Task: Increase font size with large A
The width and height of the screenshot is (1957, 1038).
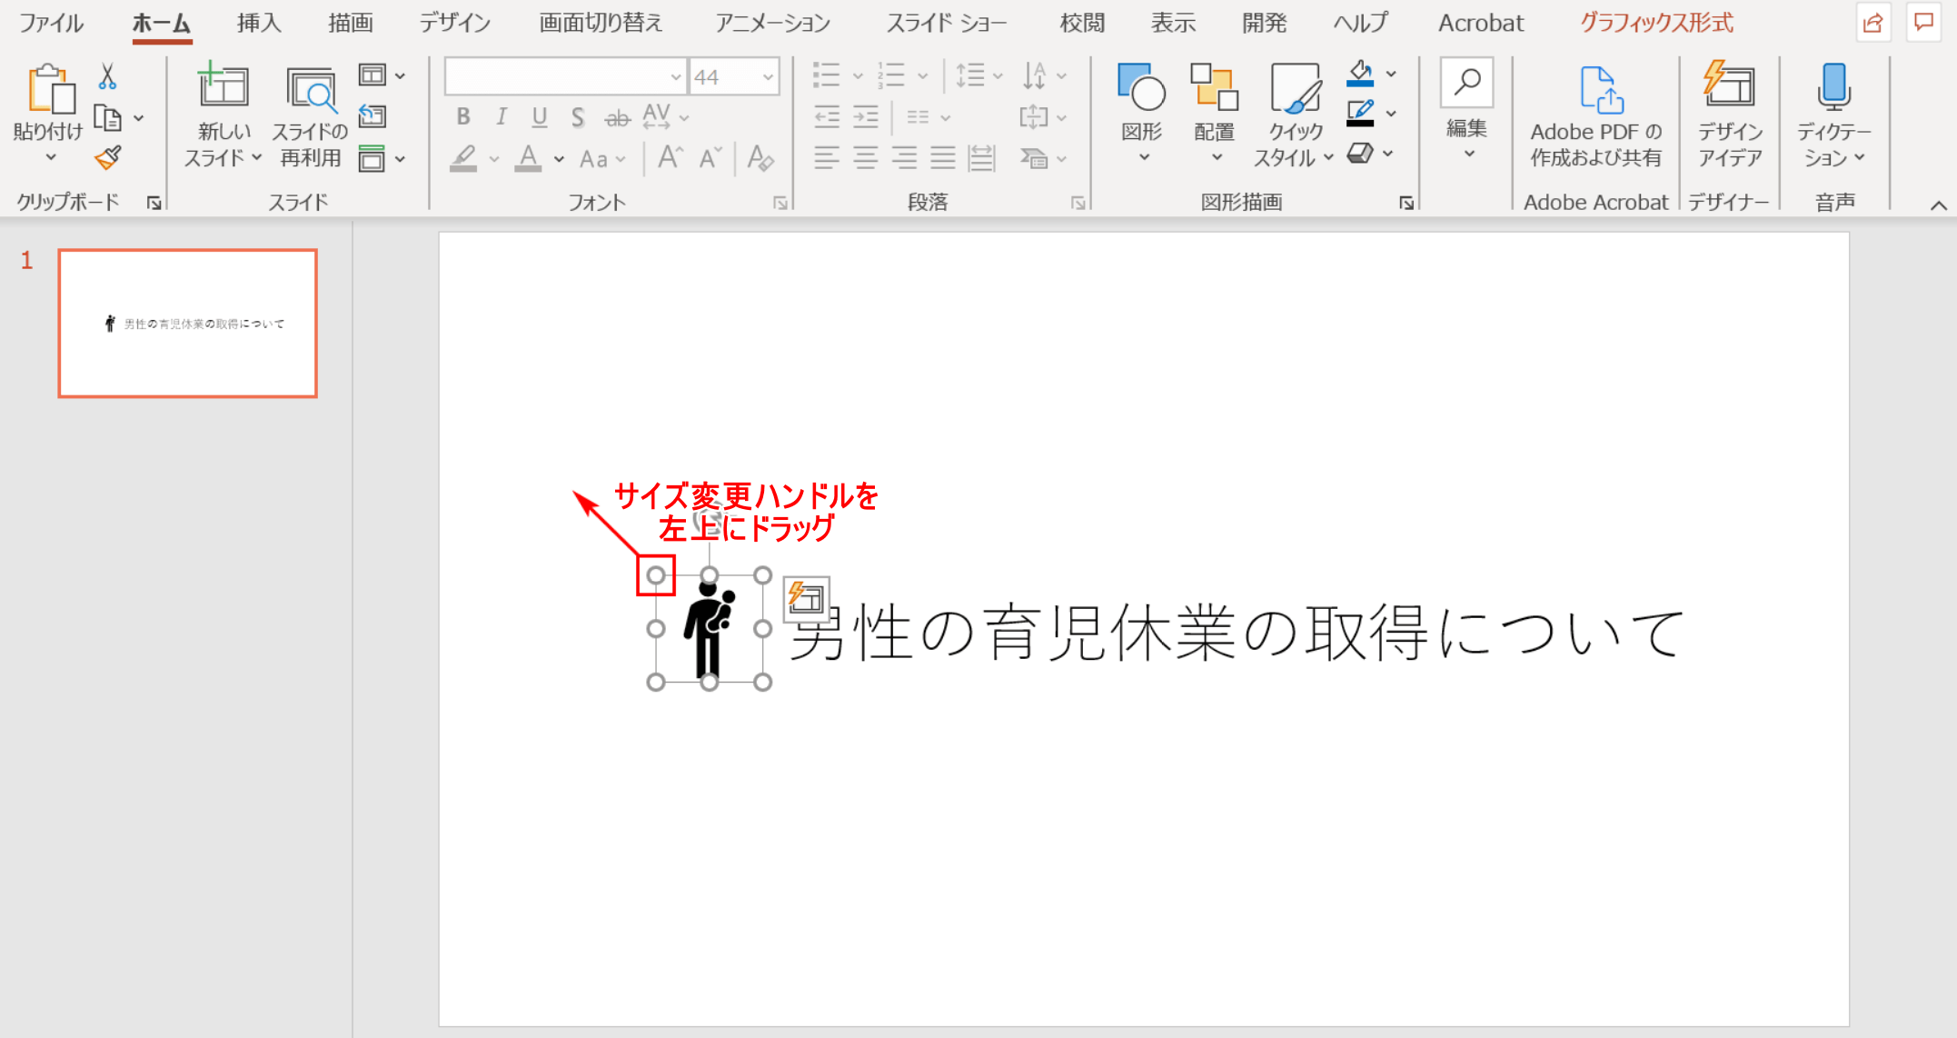Action: (x=671, y=158)
